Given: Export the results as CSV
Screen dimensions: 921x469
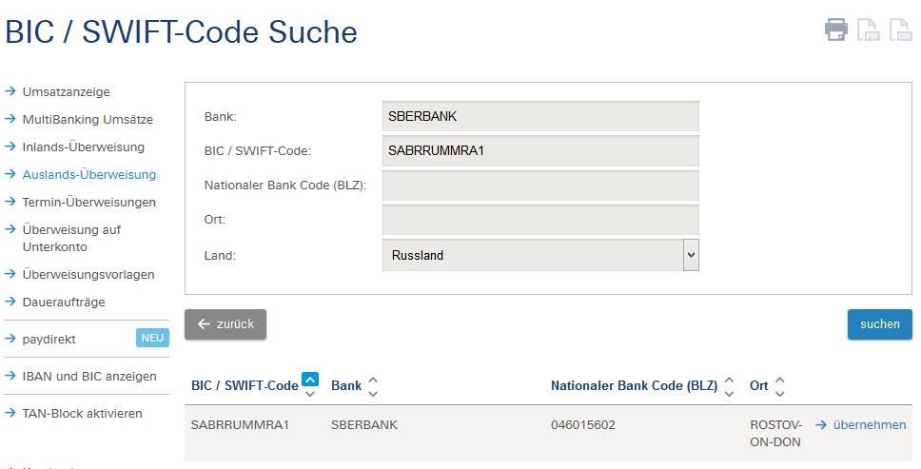Looking at the screenshot, I should point(900,29).
